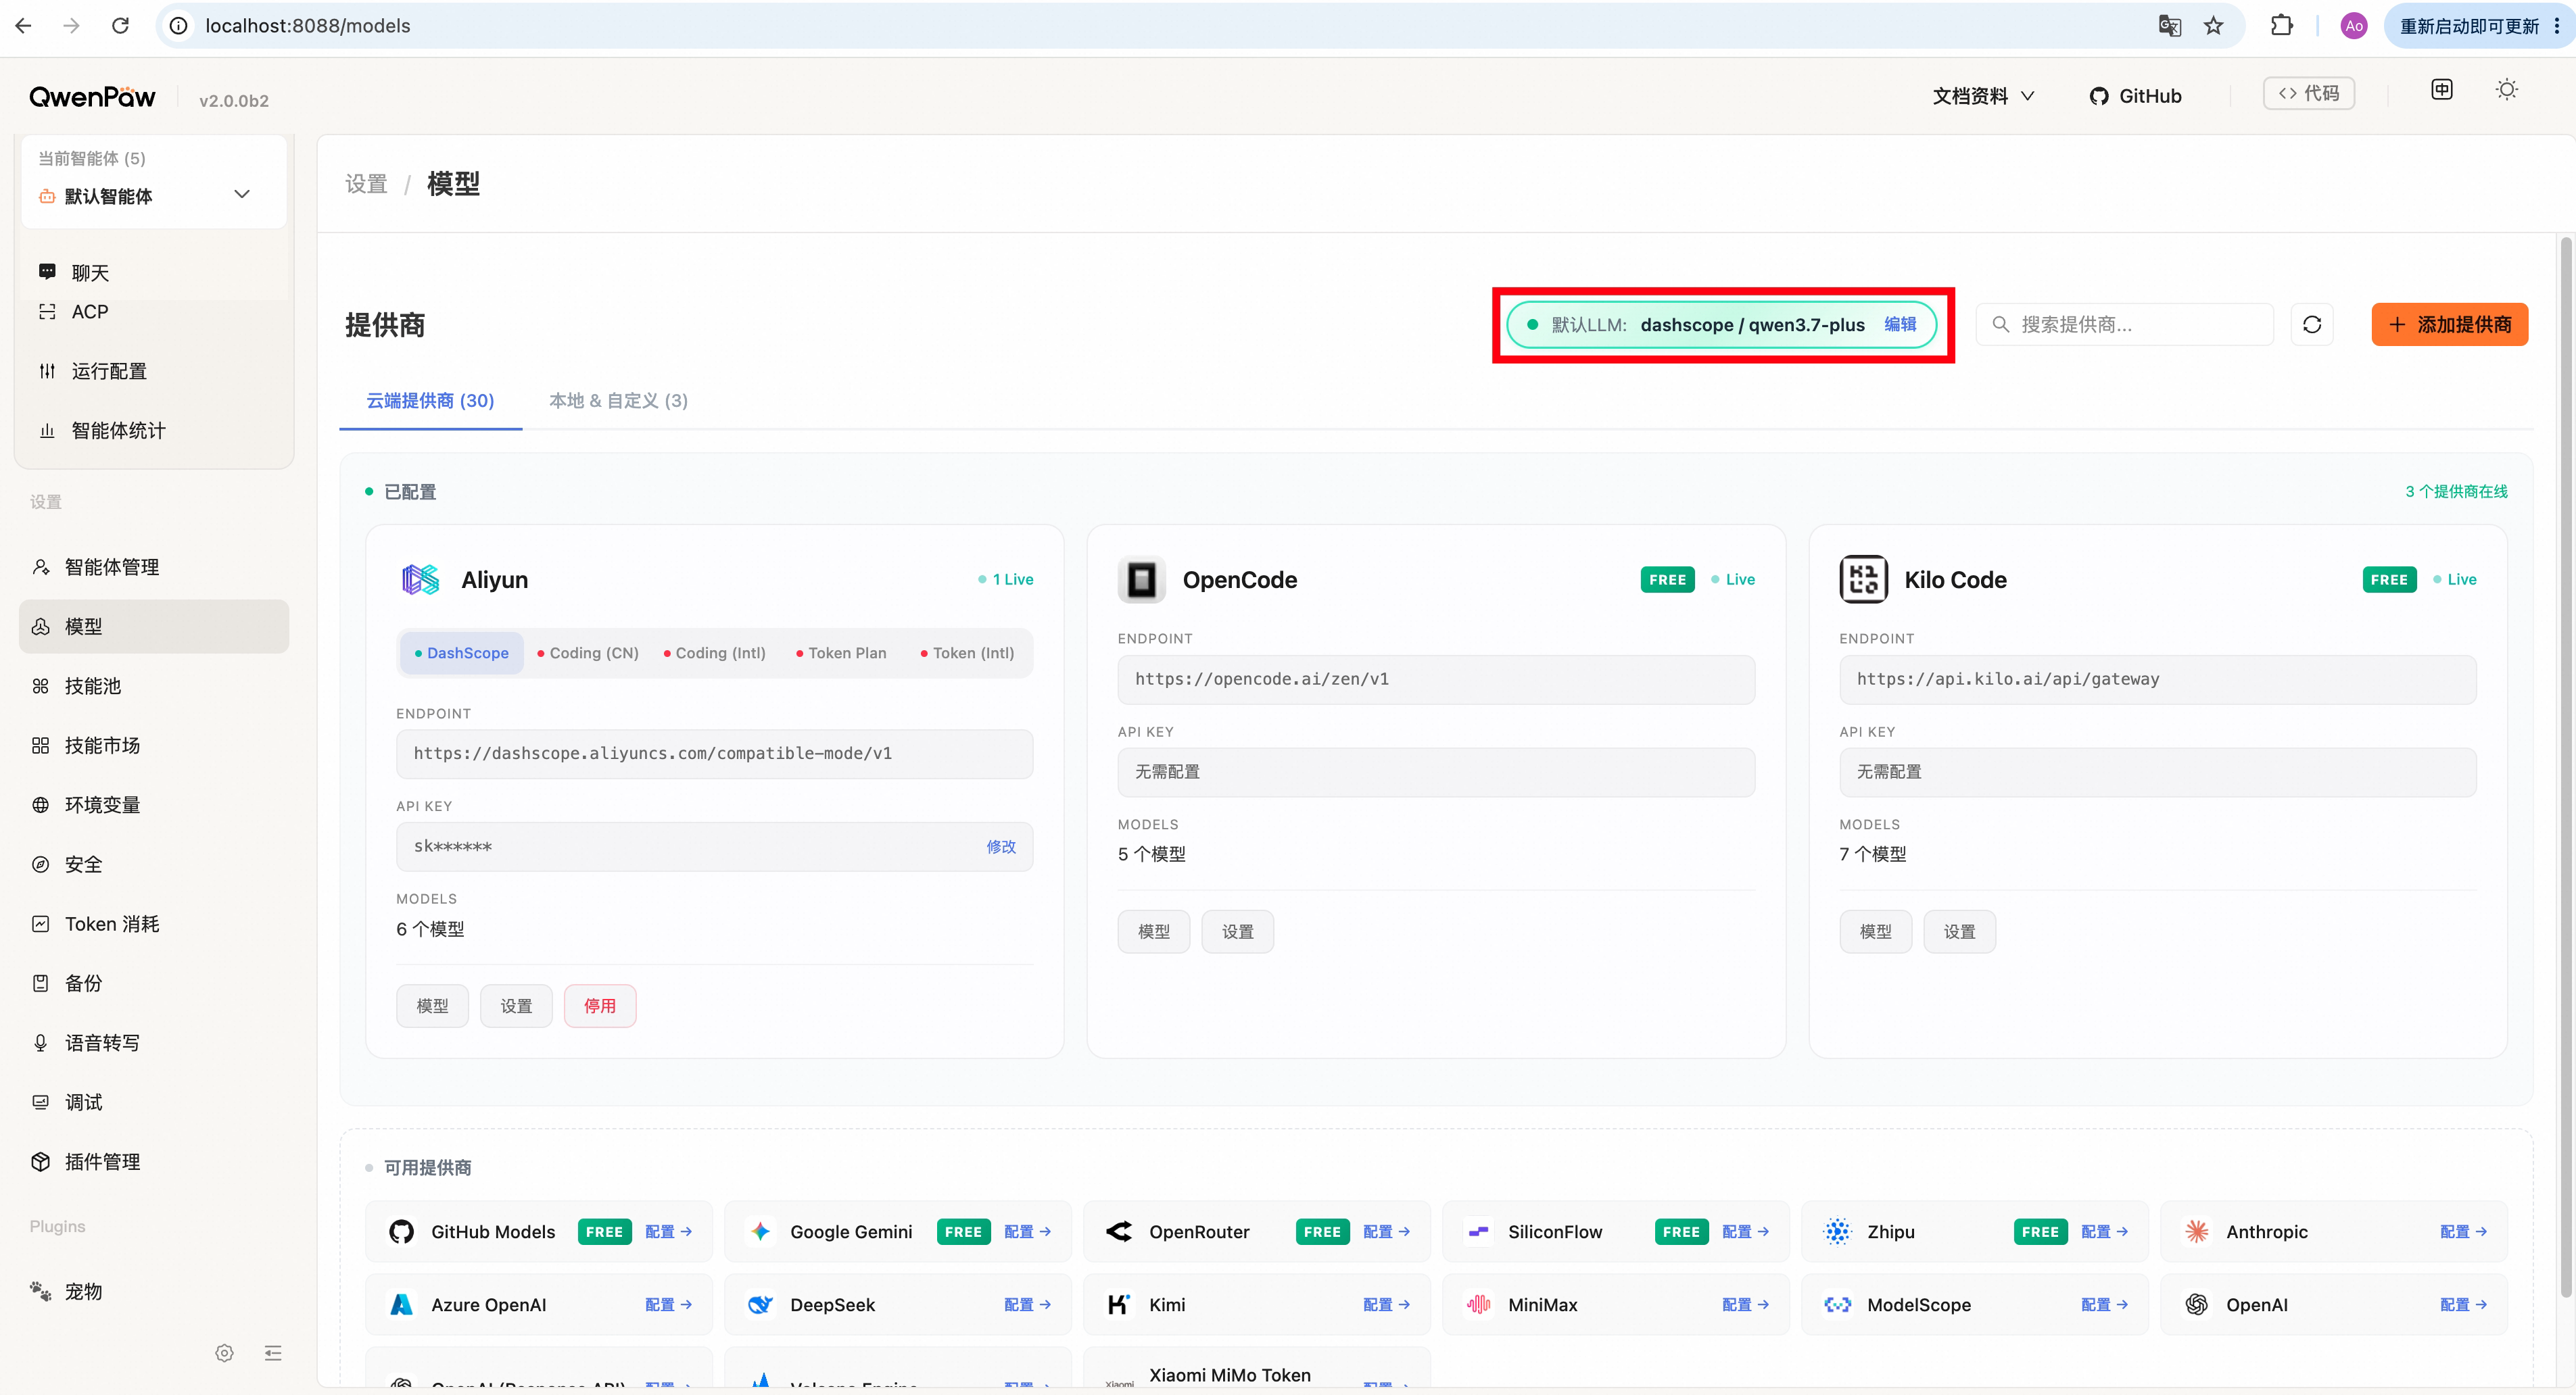Screen dimensions: 2576x1395
Task: Open the Chrome three-dot menu
Action: coord(2558,26)
